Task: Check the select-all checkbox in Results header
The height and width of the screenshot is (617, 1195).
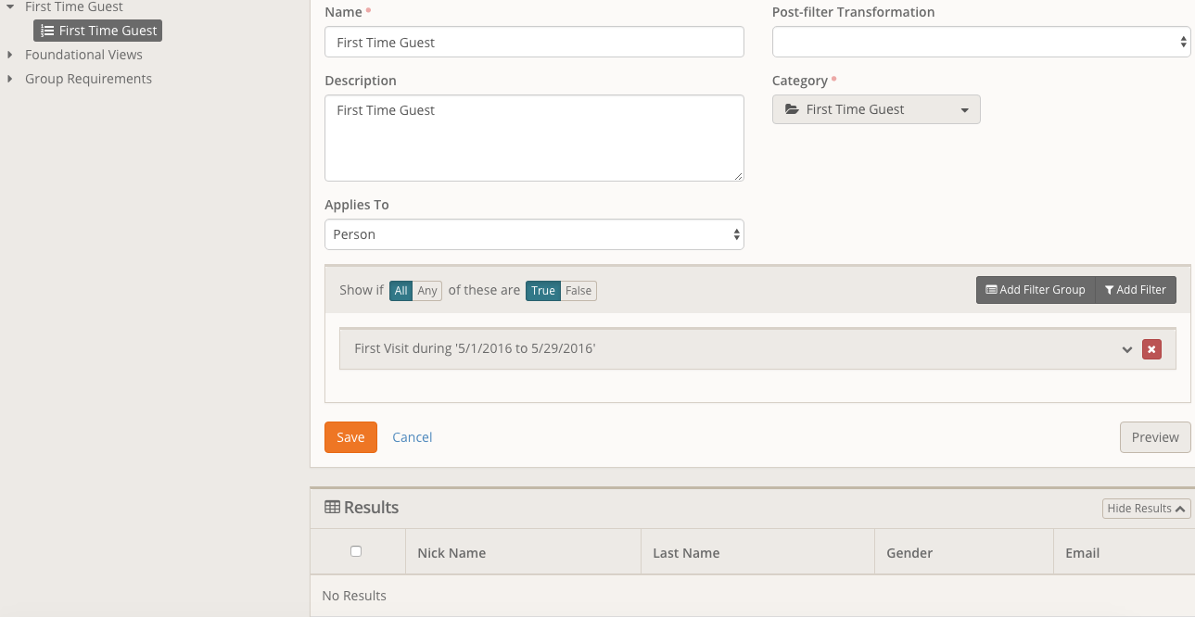Action: (x=356, y=551)
